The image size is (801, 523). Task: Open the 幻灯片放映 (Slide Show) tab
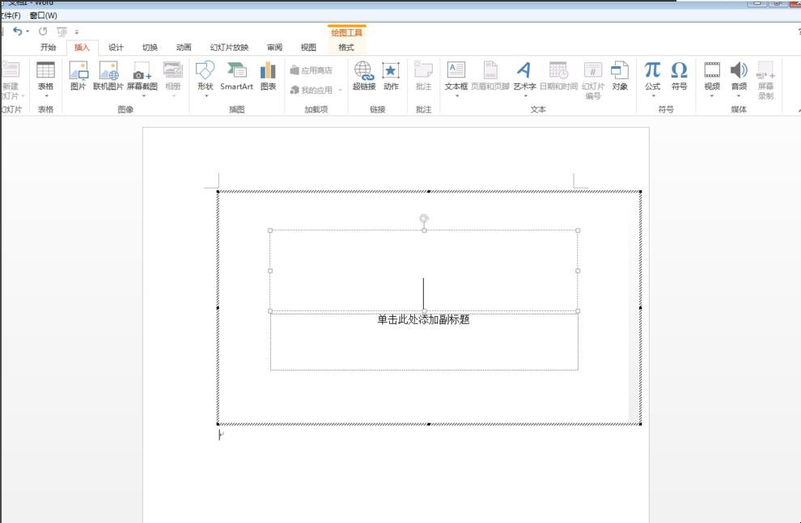[x=229, y=48]
